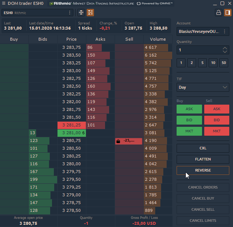
Task: Click the CANCEL SELL button
Action: click(x=203, y=210)
